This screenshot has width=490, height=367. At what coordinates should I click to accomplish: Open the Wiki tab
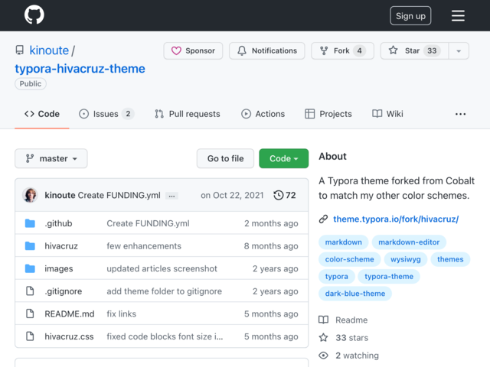click(x=387, y=114)
